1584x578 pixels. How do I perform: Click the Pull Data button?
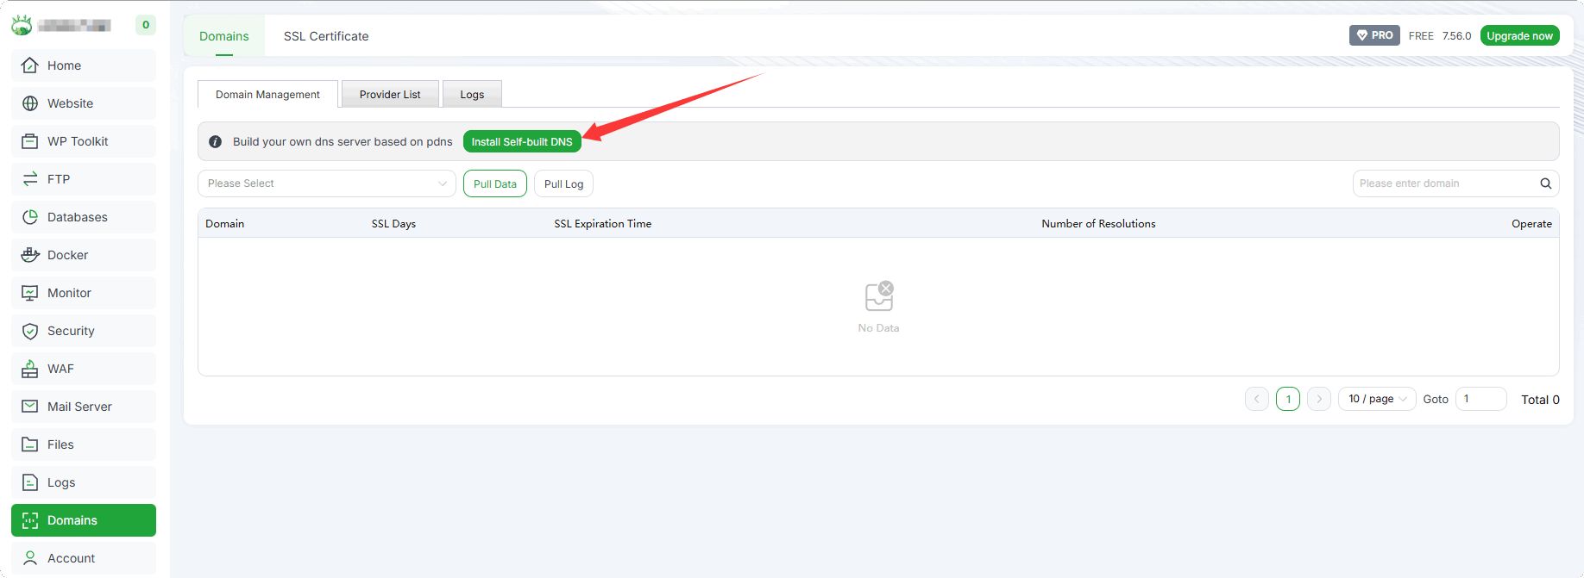pyautogui.click(x=495, y=183)
